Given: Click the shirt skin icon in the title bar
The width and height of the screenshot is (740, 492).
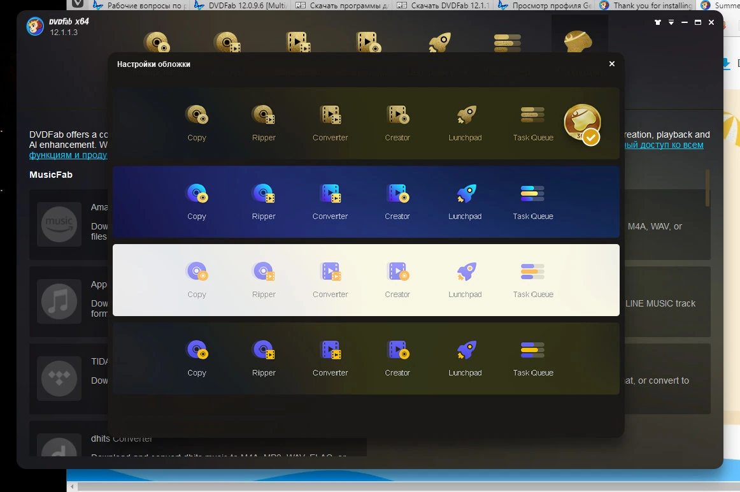Looking at the screenshot, I should click(657, 22).
